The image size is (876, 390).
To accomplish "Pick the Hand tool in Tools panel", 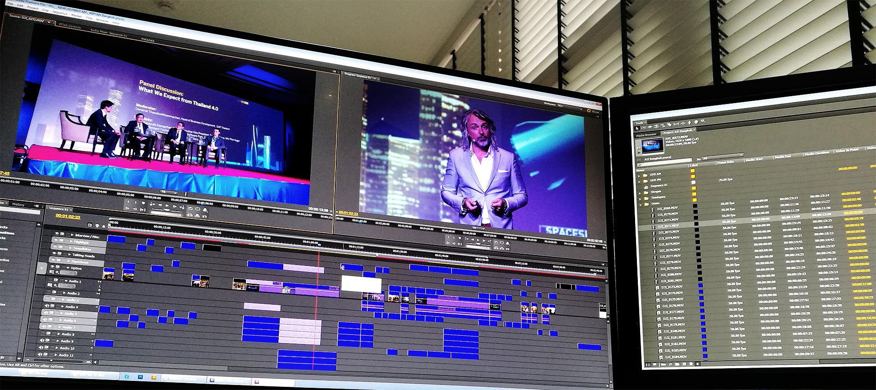I will 696,122.
